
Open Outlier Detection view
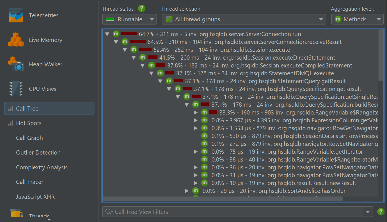[x=38, y=153]
